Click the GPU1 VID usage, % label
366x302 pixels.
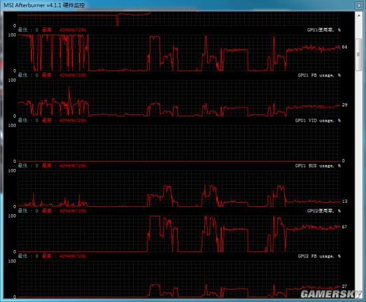point(317,120)
